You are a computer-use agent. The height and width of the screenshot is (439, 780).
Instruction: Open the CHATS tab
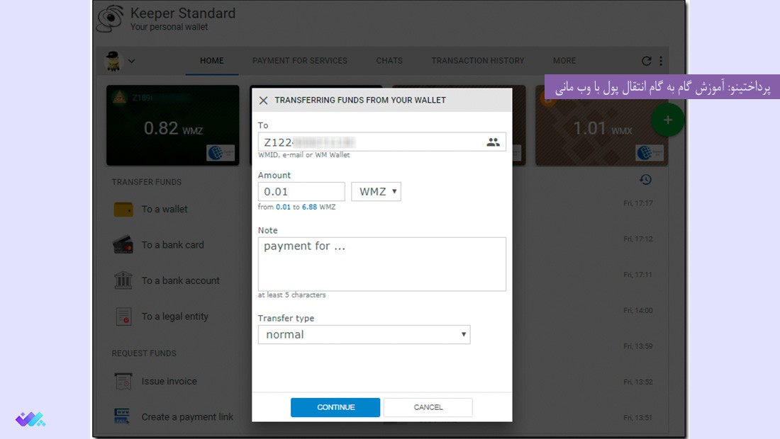point(389,61)
